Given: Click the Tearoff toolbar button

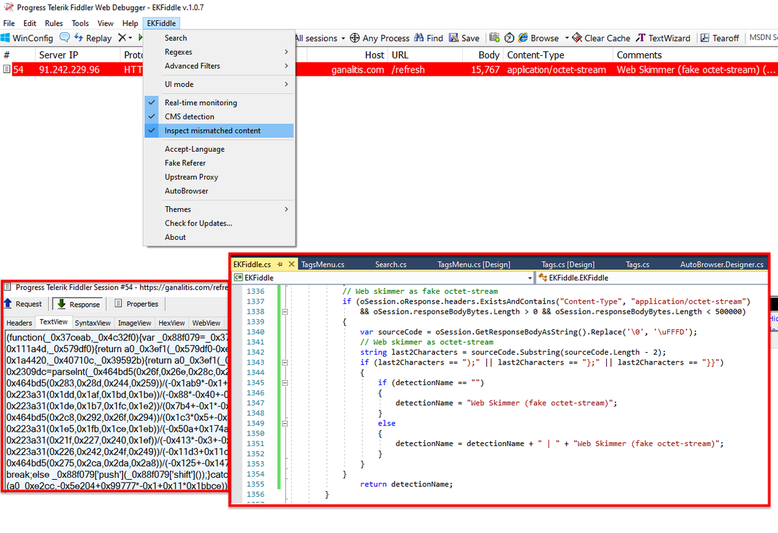Looking at the screenshot, I should tap(720, 38).
